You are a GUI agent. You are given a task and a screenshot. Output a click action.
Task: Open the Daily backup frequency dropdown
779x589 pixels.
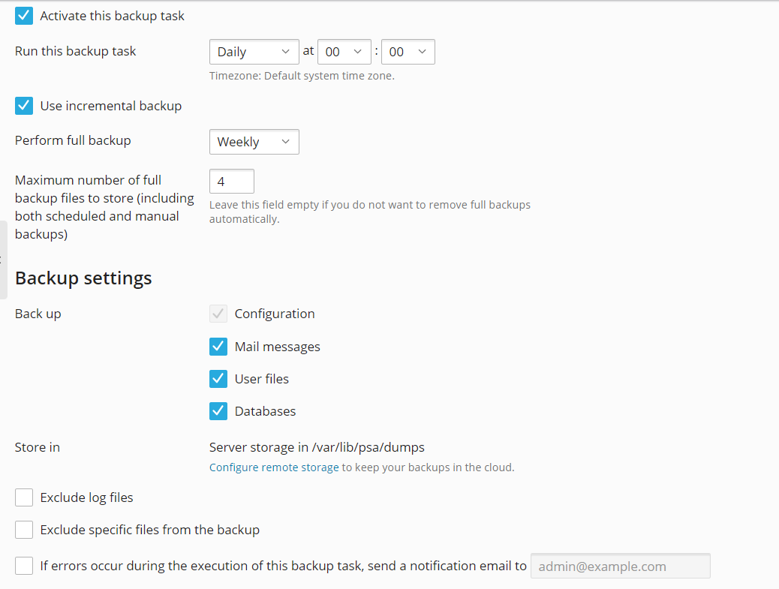click(x=254, y=51)
